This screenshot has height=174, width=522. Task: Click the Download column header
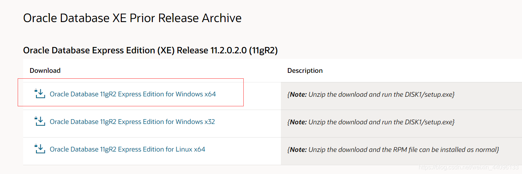pyautogui.click(x=45, y=71)
